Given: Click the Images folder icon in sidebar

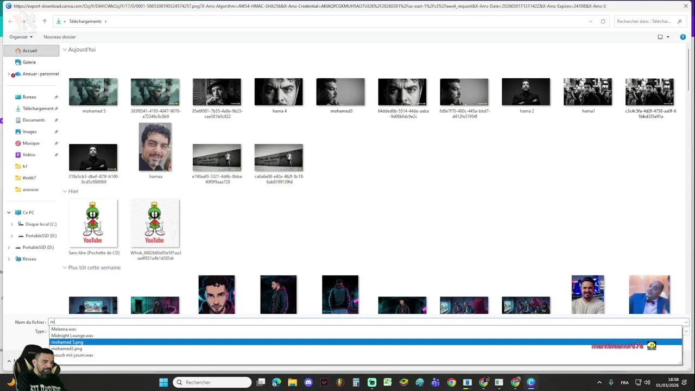Looking at the screenshot, I should pos(18,131).
